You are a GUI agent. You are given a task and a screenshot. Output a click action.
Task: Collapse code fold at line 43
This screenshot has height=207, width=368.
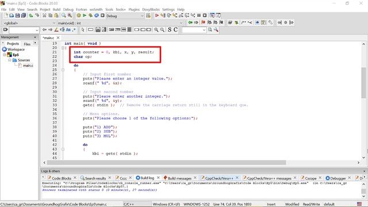(63, 149)
